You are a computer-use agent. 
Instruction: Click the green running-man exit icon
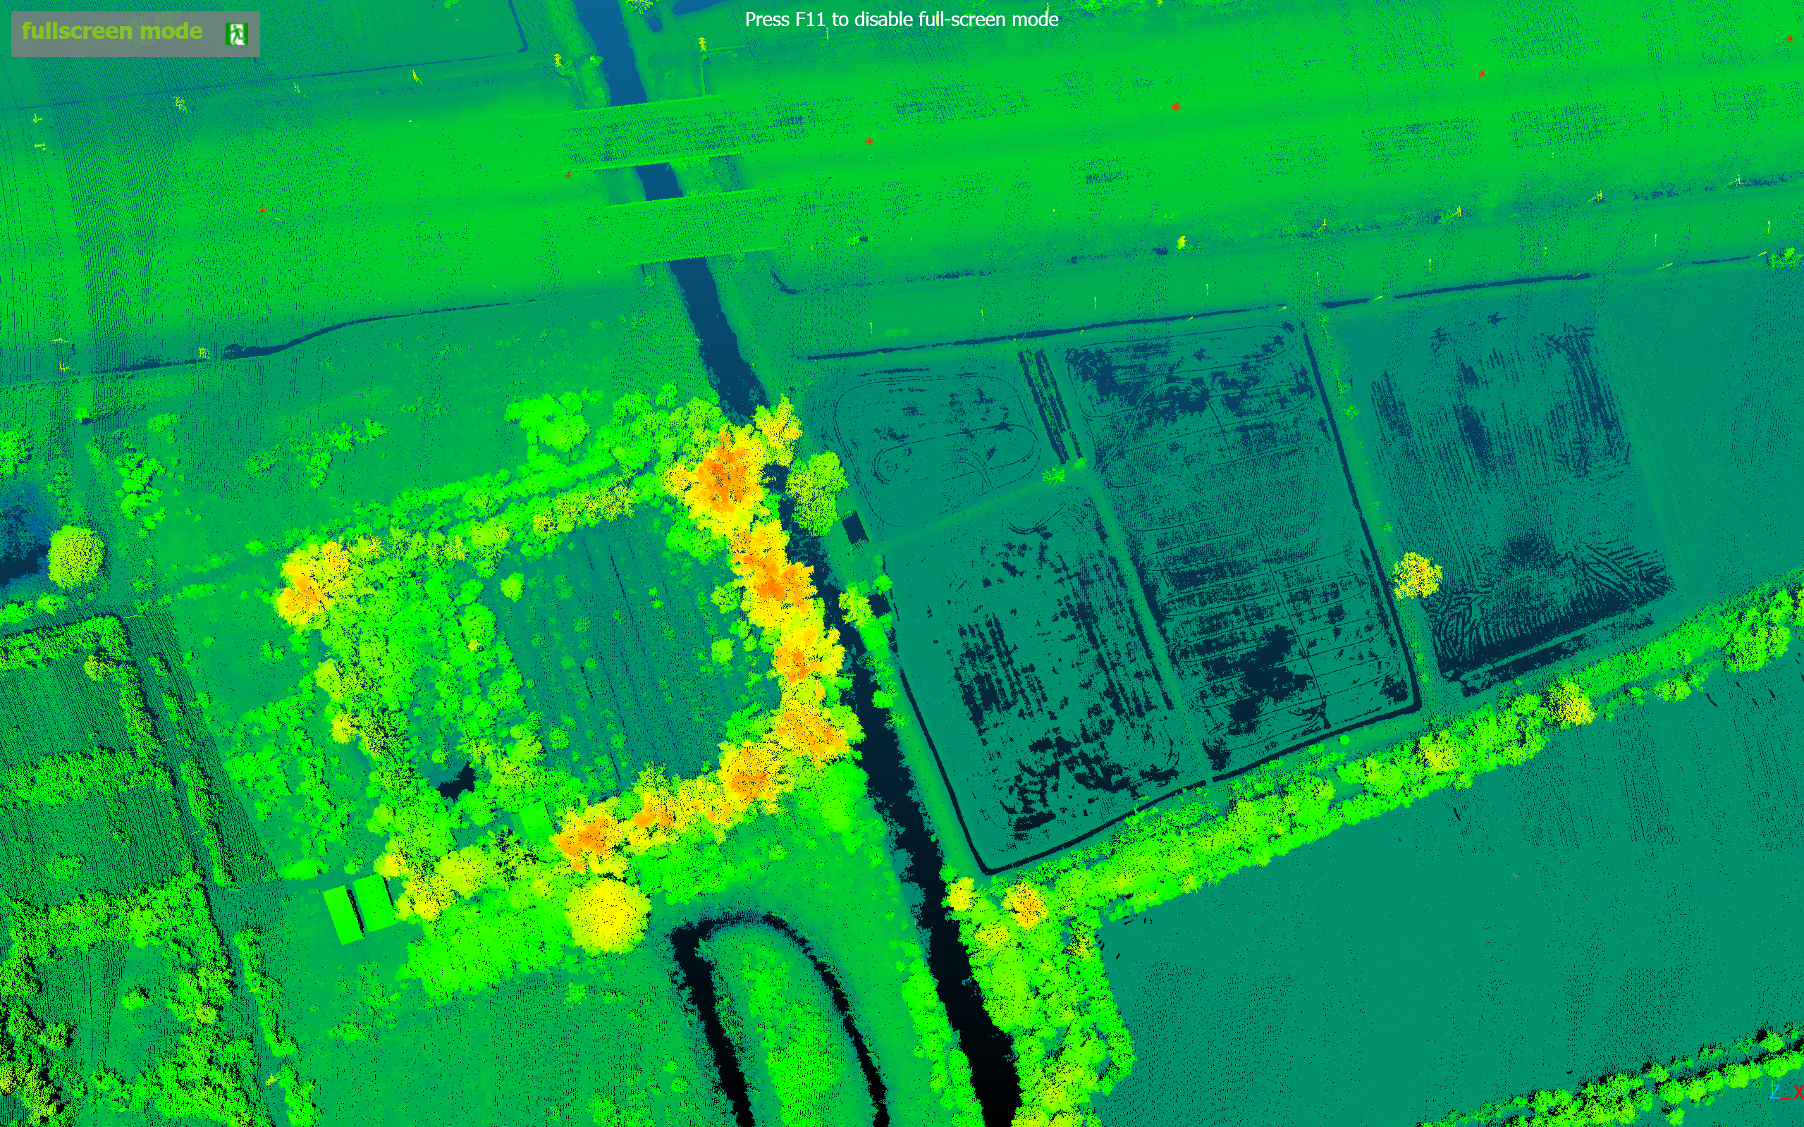(x=236, y=34)
